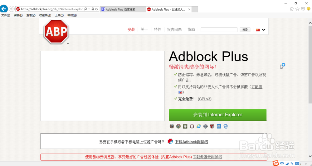Open a new blank tab
The image size is (312, 166).
[195, 9]
